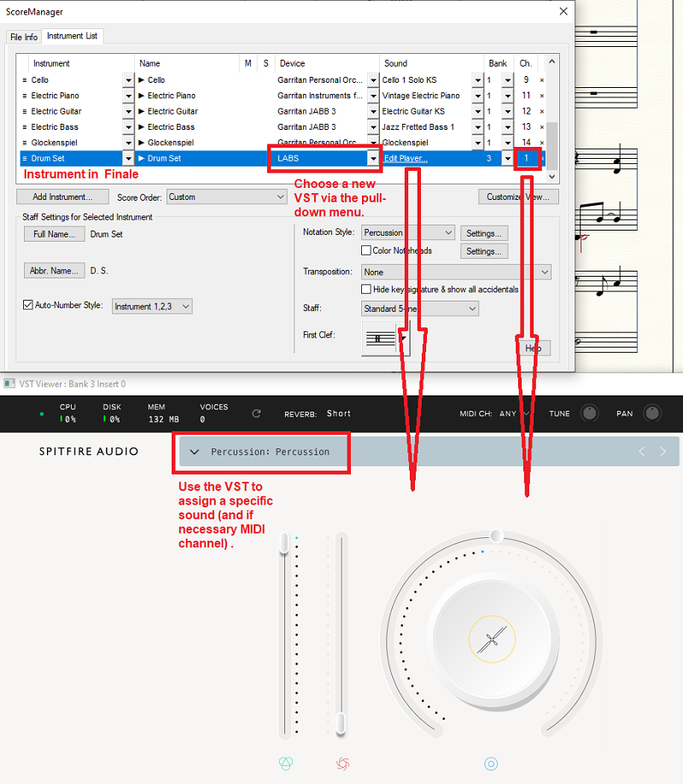Screen dimensions: 683x784
Task: Go to next LABS preset arrow
Action: pos(663,451)
